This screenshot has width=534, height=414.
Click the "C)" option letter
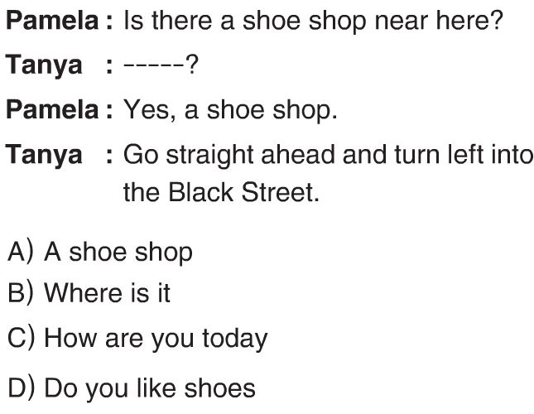tap(22, 338)
